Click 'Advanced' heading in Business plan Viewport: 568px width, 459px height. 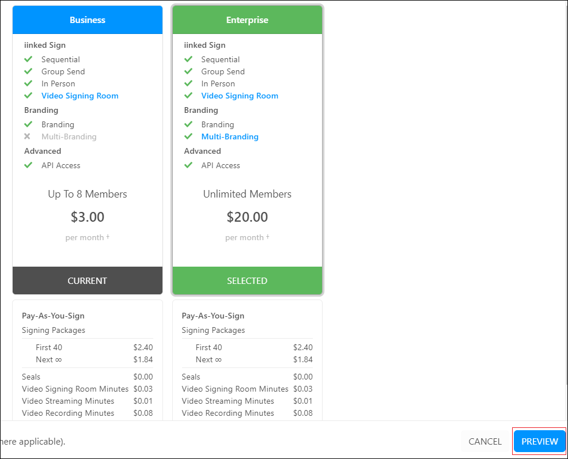43,151
